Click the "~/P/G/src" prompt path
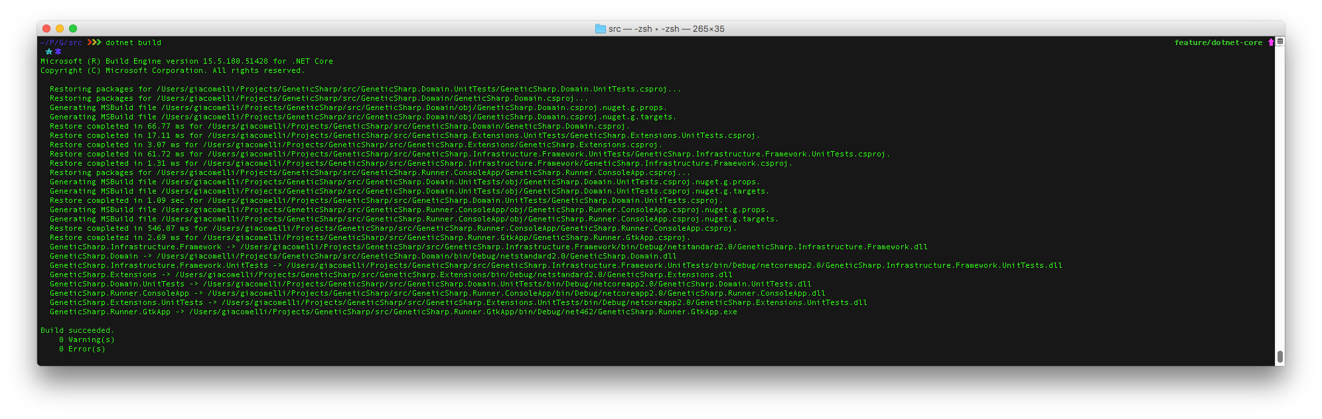 (61, 42)
